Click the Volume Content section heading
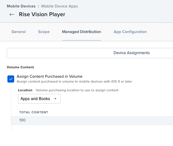This screenshot has height=146, width=173. pos(20,67)
